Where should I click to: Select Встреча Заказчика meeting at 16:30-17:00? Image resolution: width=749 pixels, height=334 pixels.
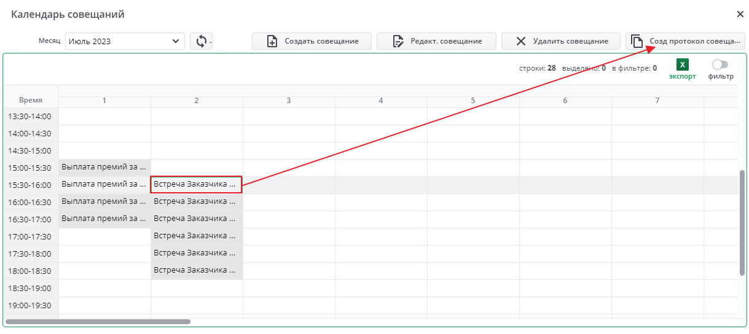tap(197, 218)
